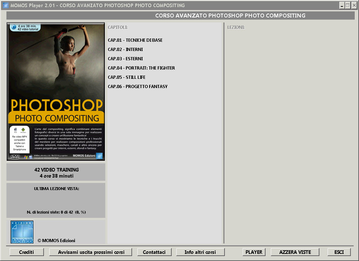The width and height of the screenshot is (359, 261).
Task: Open CAP.04 - PORTRAIT: THE FIGHTER
Action: 141,68
